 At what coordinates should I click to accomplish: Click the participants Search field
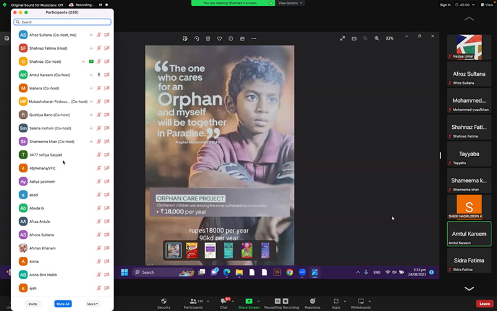[x=63, y=22]
